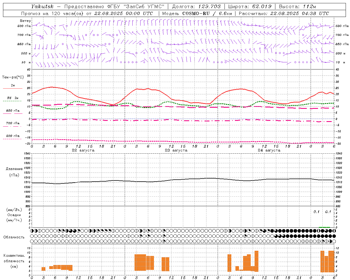Image resolution: width=350 pixels, height=280 pixels.
Task: Click the '23 августа' date label
Action: pyautogui.click(x=176, y=150)
